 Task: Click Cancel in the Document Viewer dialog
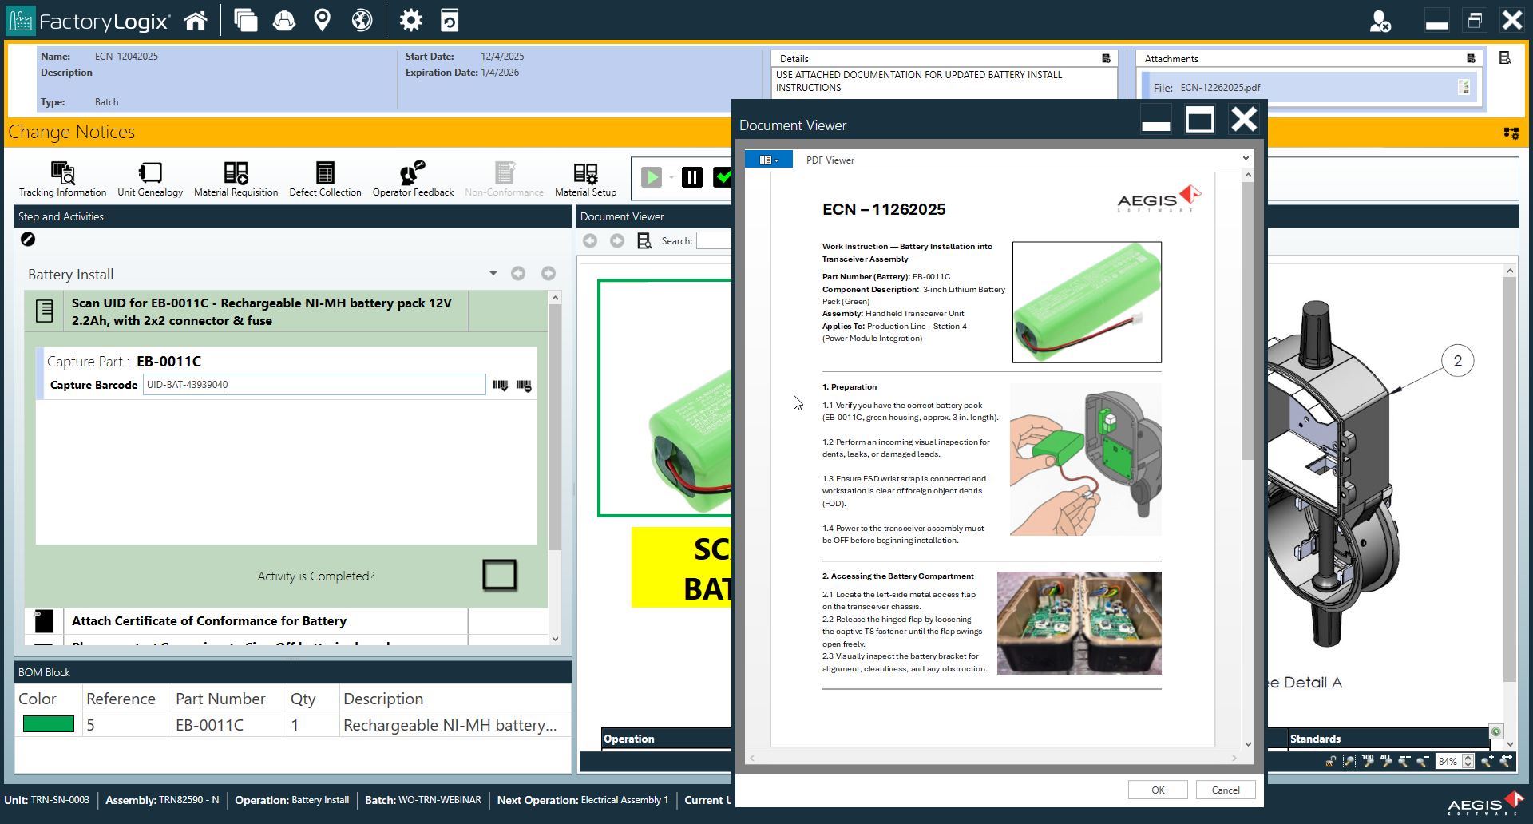click(1226, 790)
